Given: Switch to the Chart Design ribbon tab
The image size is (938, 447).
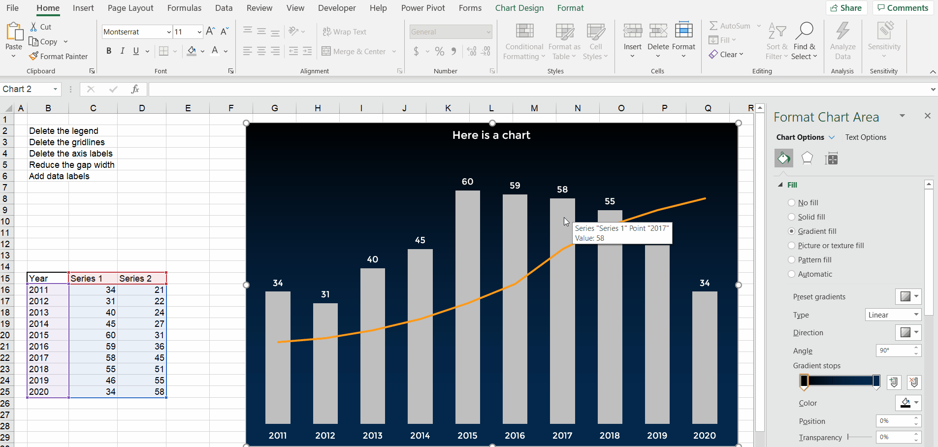Looking at the screenshot, I should 519,8.
